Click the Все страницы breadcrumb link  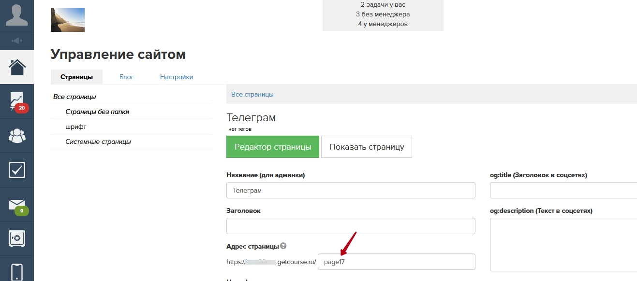tap(252, 94)
